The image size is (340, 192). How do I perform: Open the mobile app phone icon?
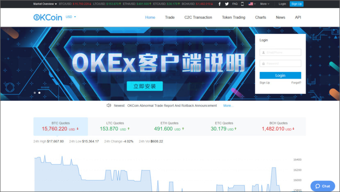pos(243,4)
